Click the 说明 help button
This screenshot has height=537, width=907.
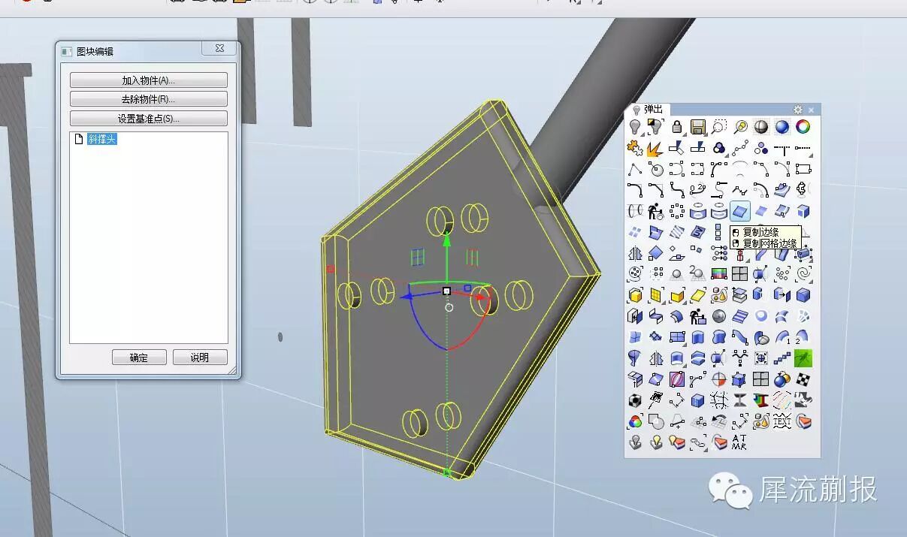point(200,357)
